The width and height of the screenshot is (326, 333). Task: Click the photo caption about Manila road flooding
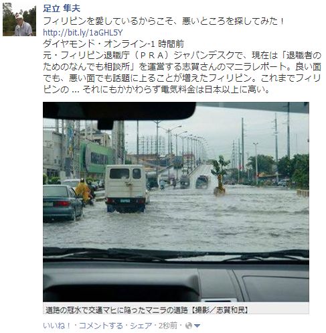(x=147, y=310)
